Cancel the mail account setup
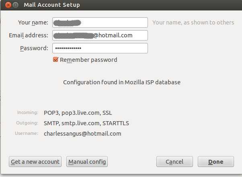 (174, 162)
